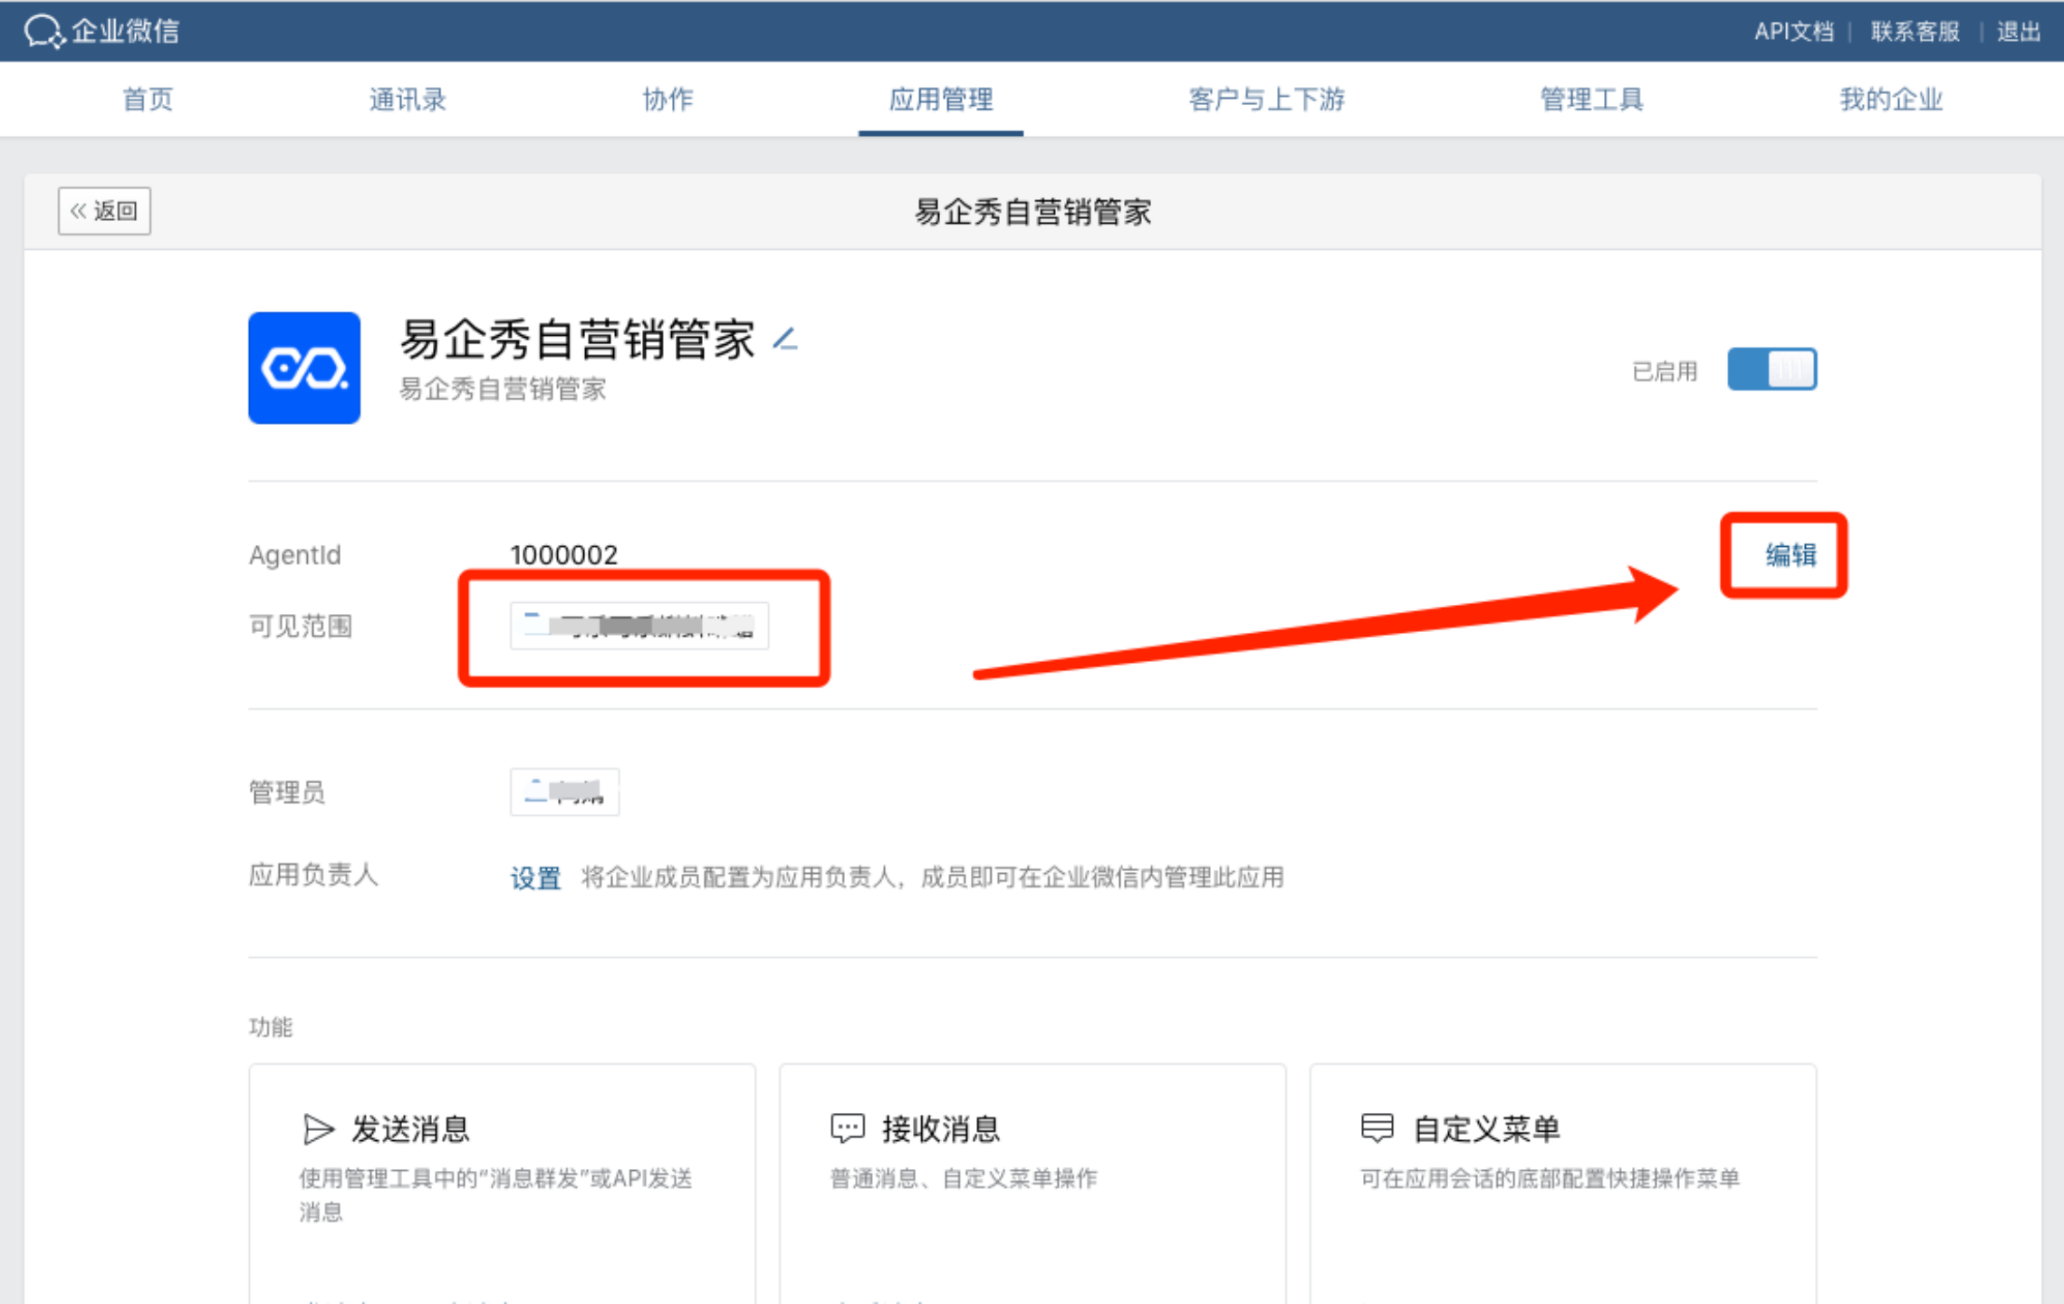
Task: Open the 发送消息 feature card
Action: [x=502, y=1183]
